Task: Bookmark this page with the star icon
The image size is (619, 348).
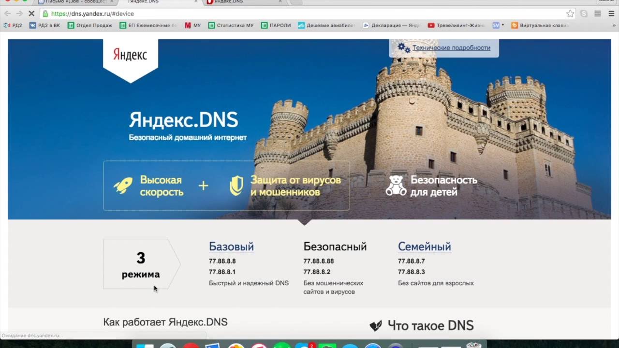Action: [x=570, y=14]
